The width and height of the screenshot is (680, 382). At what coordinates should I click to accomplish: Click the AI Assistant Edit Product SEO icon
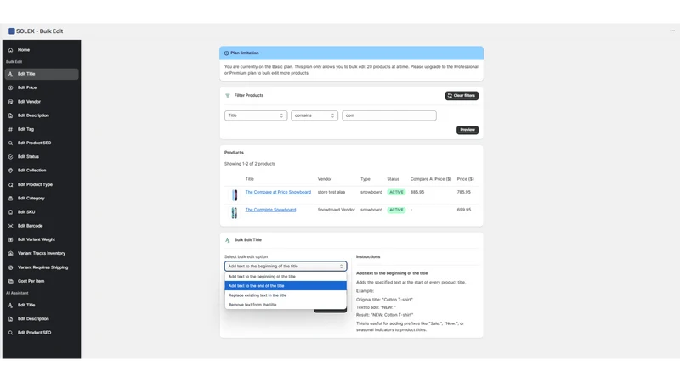coord(10,333)
